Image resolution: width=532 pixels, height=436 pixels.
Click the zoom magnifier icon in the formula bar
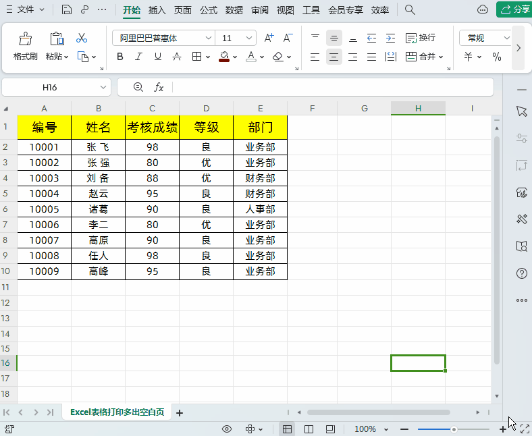click(x=138, y=87)
